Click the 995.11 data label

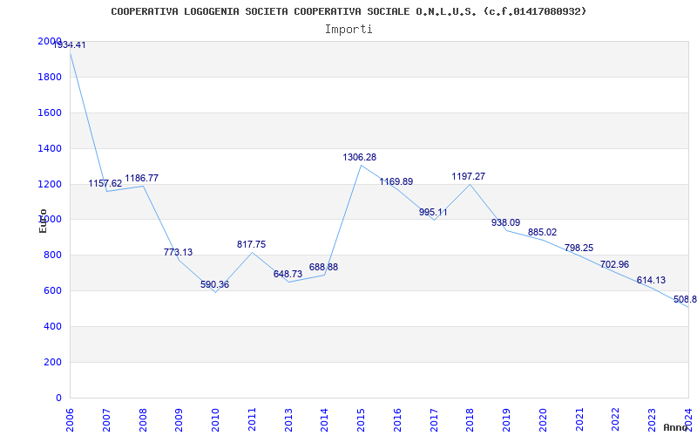(433, 212)
